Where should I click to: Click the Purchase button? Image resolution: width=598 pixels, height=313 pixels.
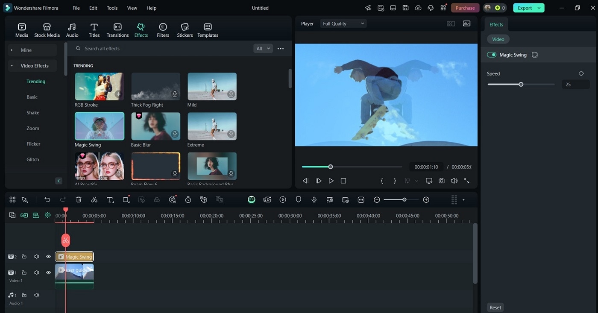(x=465, y=8)
